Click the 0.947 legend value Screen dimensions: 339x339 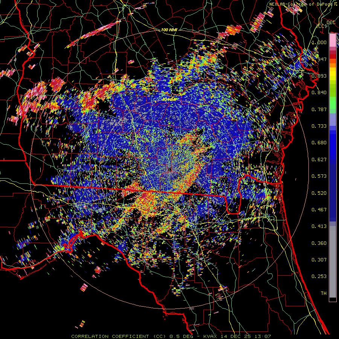(x=319, y=59)
